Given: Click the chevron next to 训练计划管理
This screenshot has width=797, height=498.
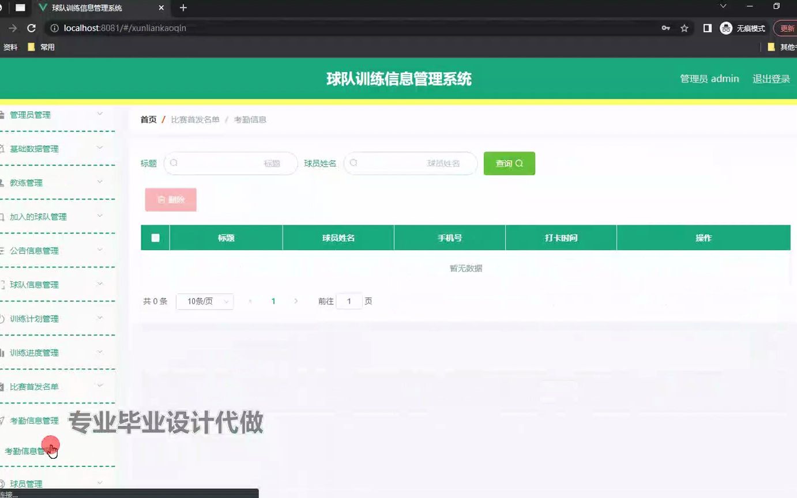Looking at the screenshot, I should click(100, 318).
